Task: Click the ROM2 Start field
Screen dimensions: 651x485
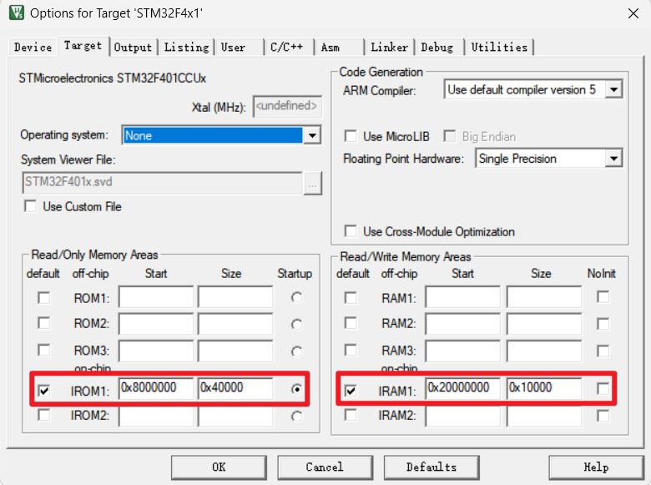Action: (x=156, y=323)
